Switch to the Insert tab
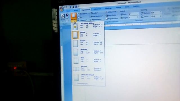Viewport: 180px width, 101px height. pyautogui.click(x=76, y=10)
